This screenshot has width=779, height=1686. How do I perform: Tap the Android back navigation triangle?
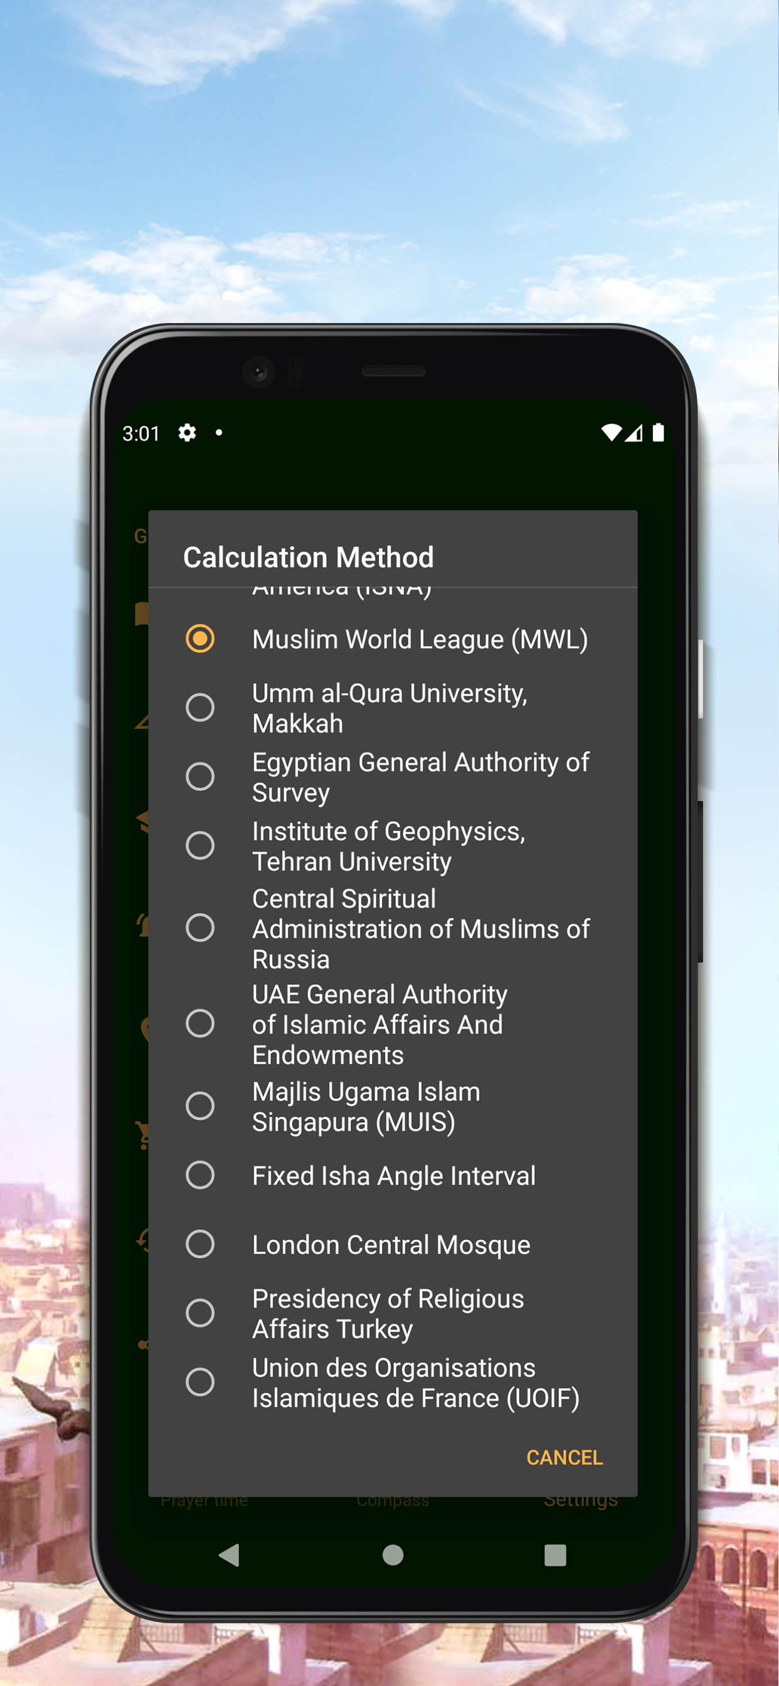coord(229,1554)
